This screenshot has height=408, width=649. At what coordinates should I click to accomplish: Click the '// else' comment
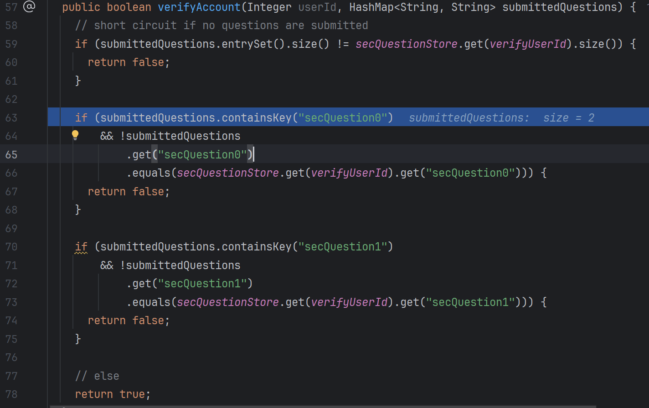(97, 376)
